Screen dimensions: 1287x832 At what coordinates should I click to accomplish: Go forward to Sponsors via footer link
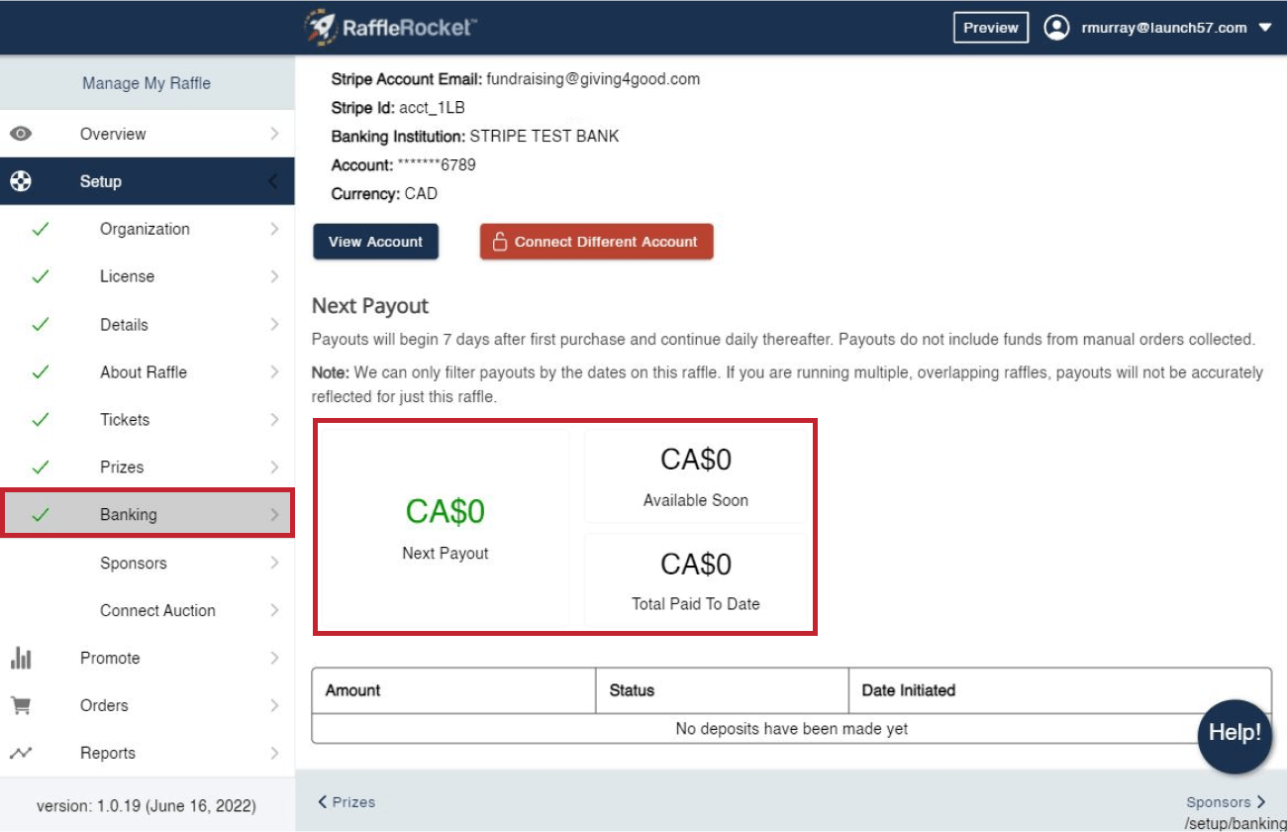tap(1226, 802)
